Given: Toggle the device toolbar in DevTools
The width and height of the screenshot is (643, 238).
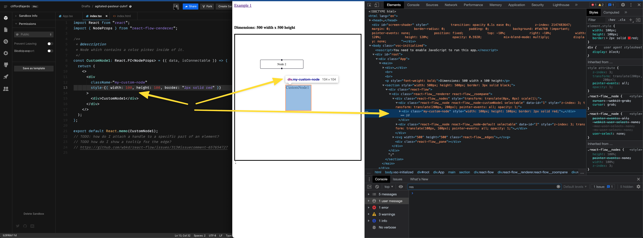Looking at the screenshot, I should (376, 5).
